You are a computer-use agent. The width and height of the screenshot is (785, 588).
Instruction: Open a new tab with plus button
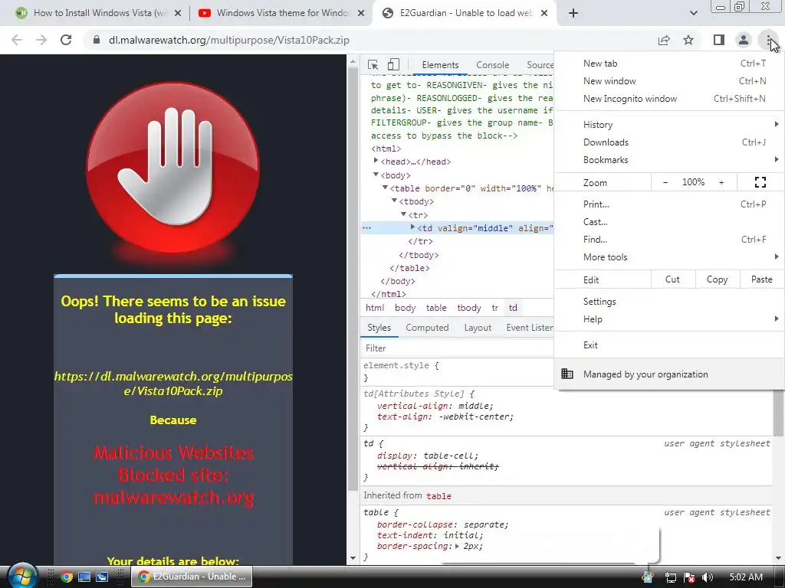click(573, 13)
